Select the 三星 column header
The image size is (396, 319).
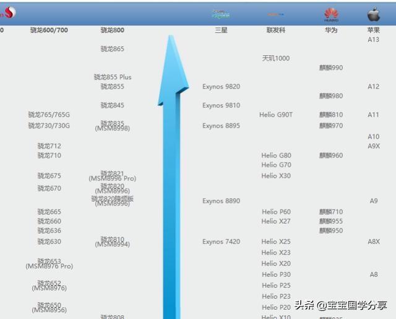[221, 30]
